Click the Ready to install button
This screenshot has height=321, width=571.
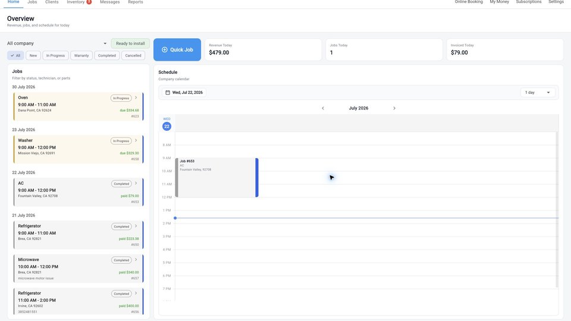[130, 43]
